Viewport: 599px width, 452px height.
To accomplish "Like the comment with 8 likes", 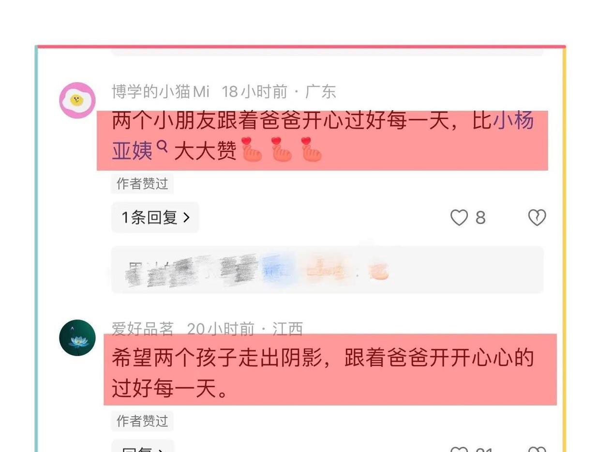I will (x=459, y=218).
